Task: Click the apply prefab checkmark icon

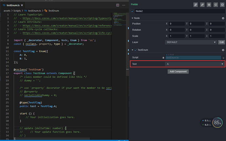Action: point(222,5)
